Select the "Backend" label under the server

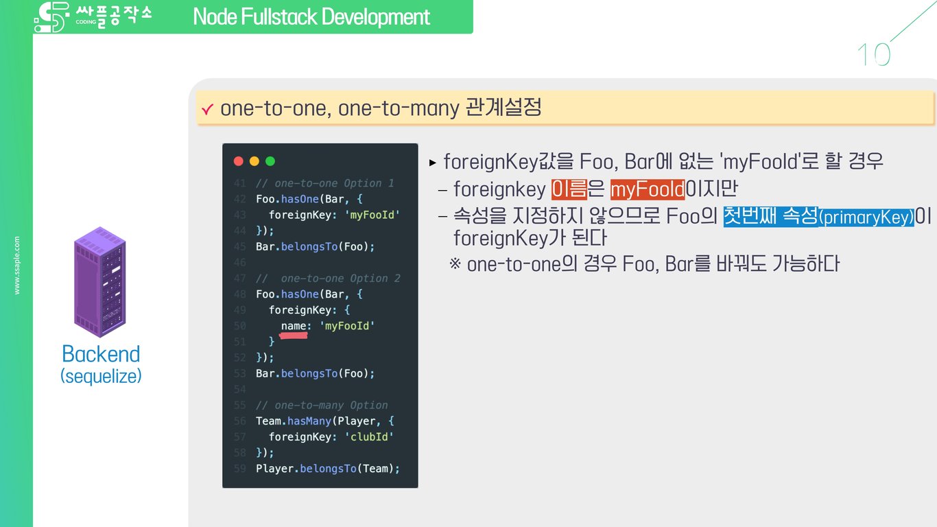click(x=101, y=354)
